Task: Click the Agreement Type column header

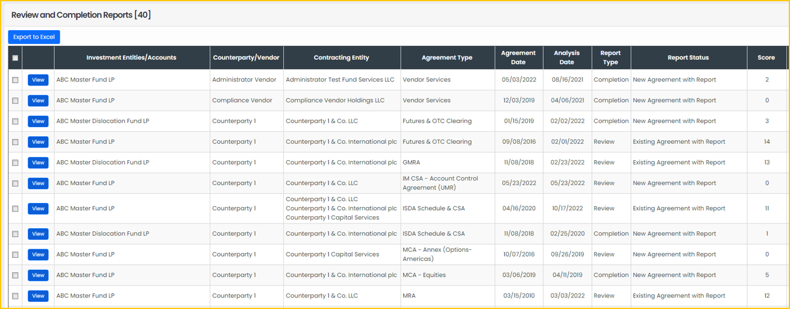Action: coord(447,58)
